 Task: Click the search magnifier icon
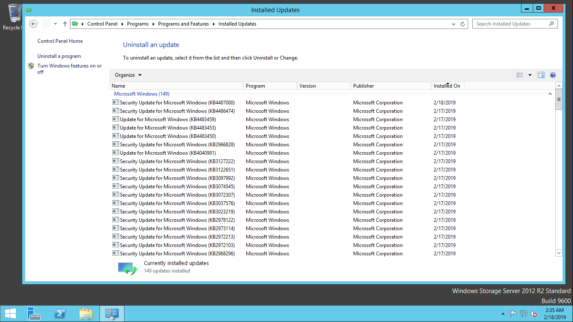click(552, 24)
